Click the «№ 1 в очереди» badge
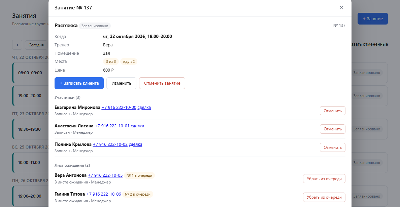400x207 pixels. click(139, 175)
